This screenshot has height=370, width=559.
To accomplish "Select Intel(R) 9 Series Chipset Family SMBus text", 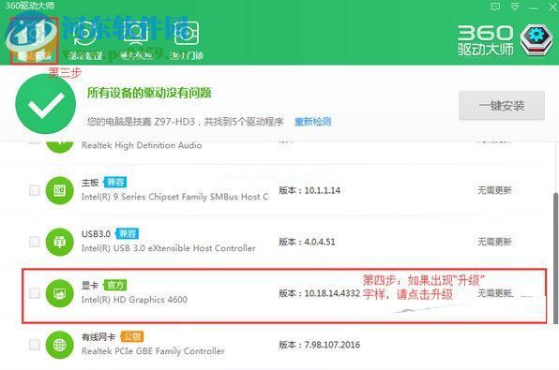I will (175, 197).
